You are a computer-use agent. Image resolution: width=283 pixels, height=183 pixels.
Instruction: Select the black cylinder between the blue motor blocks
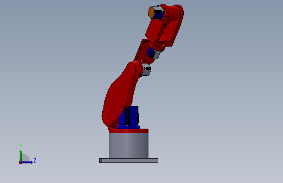[127, 116]
